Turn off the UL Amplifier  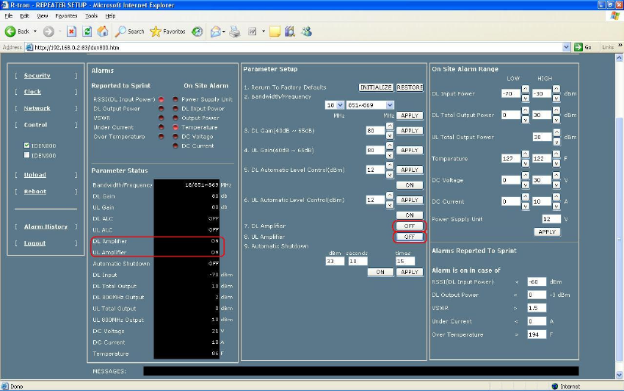410,237
